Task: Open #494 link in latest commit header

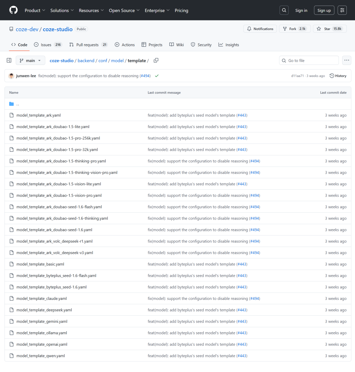Action: 145,76
